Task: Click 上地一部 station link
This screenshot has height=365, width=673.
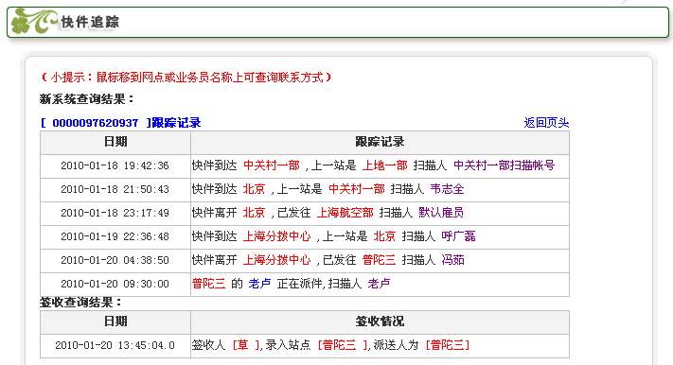Action: pyautogui.click(x=384, y=165)
